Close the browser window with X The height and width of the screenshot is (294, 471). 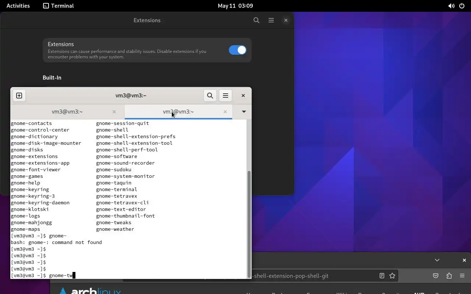pyautogui.click(x=464, y=260)
